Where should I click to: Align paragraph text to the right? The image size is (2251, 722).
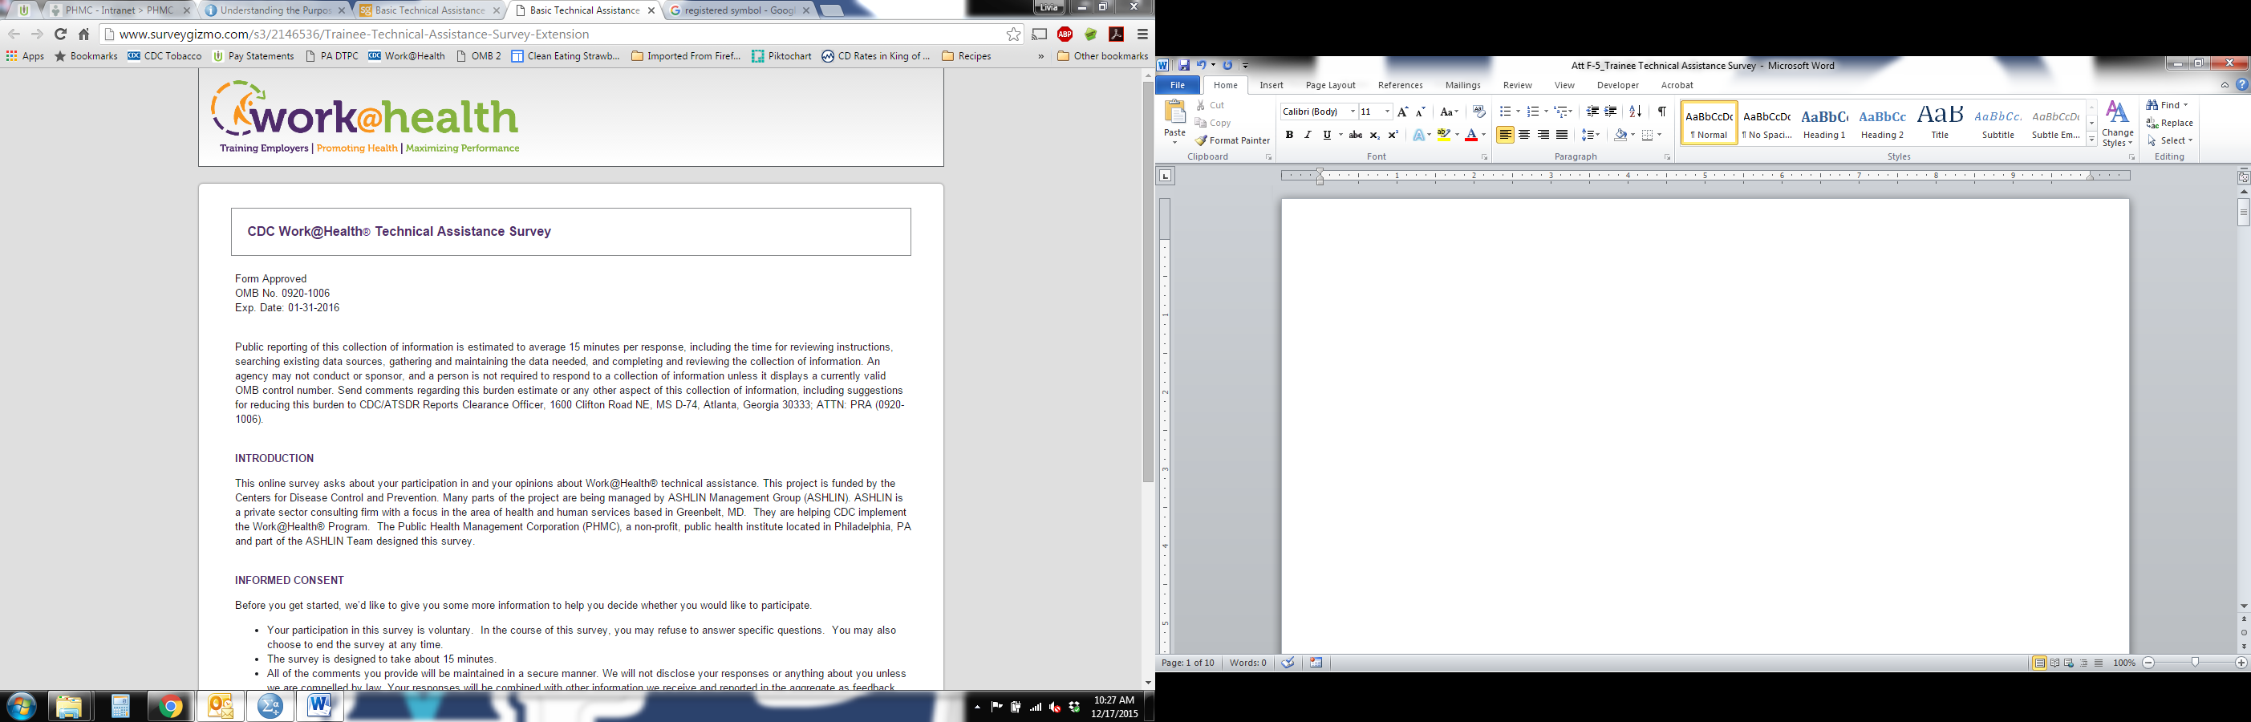point(1543,135)
